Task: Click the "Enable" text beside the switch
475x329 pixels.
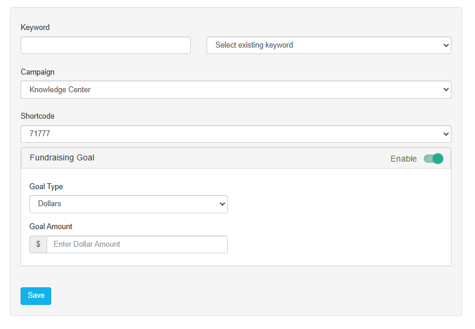Action: click(x=403, y=159)
